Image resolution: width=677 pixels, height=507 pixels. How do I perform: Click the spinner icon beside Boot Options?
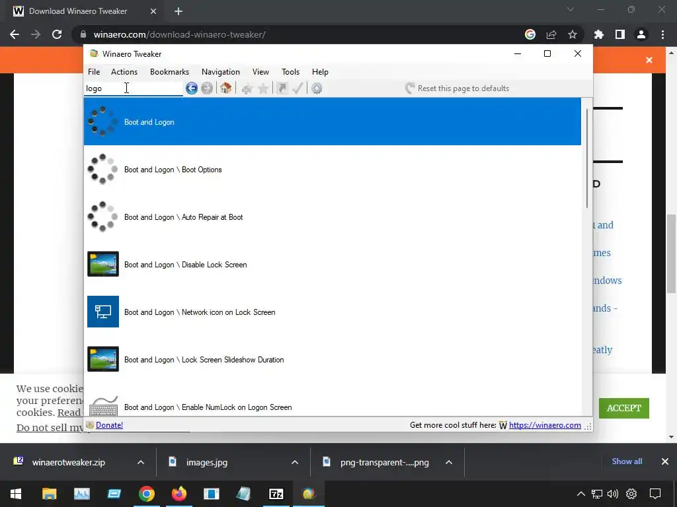102,169
